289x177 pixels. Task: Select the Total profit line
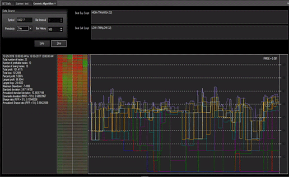click(x=13, y=70)
